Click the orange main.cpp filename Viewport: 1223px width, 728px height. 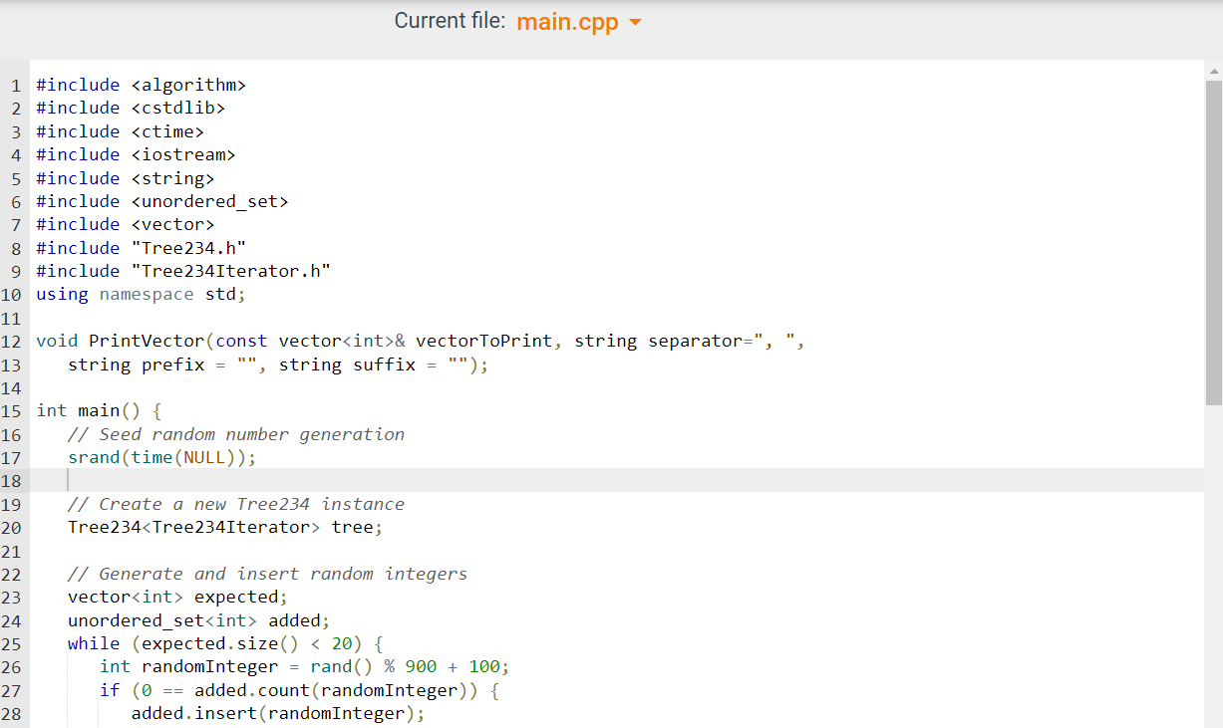[x=567, y=22]
